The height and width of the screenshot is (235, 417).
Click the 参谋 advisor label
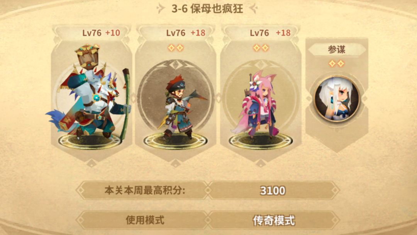(337, 49)
